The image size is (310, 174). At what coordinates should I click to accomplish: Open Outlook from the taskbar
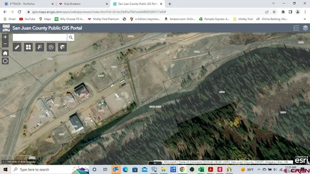pos(115,170)
